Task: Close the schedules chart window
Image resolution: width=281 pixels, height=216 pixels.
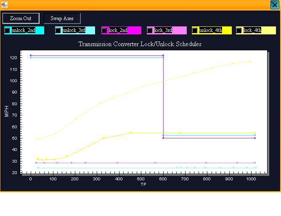Action: (x=275, y=5)
